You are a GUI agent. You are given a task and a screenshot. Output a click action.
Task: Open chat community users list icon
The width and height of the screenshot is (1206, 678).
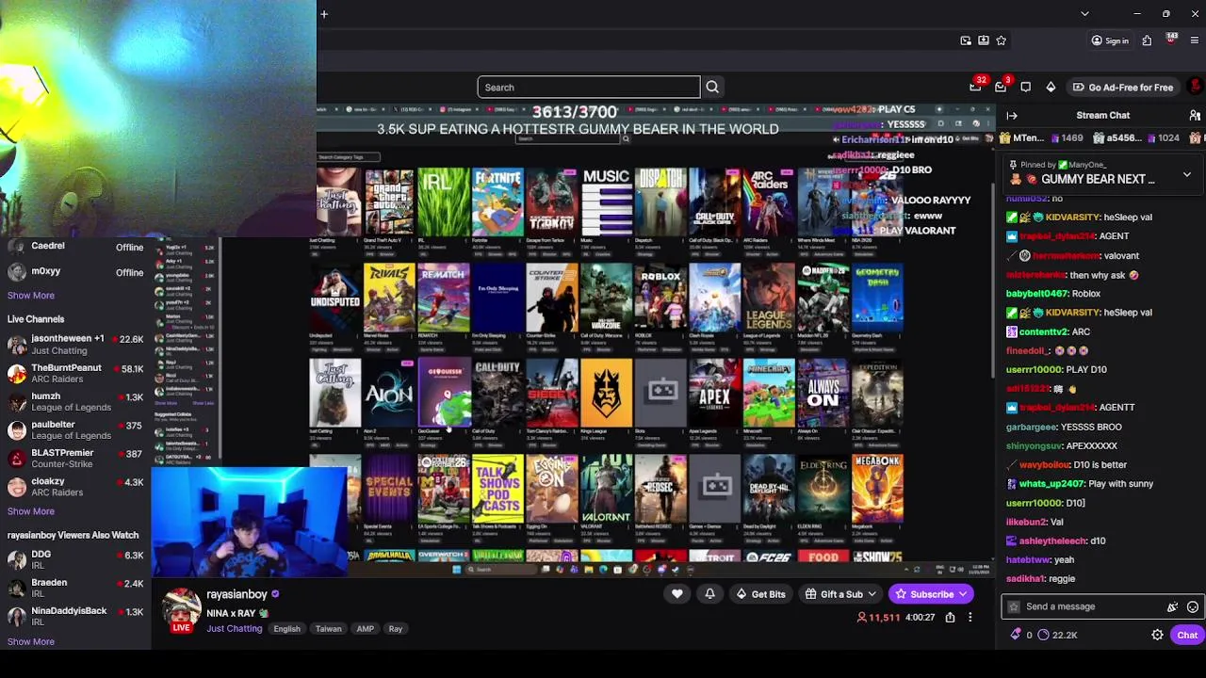[x=1195, y=116]
